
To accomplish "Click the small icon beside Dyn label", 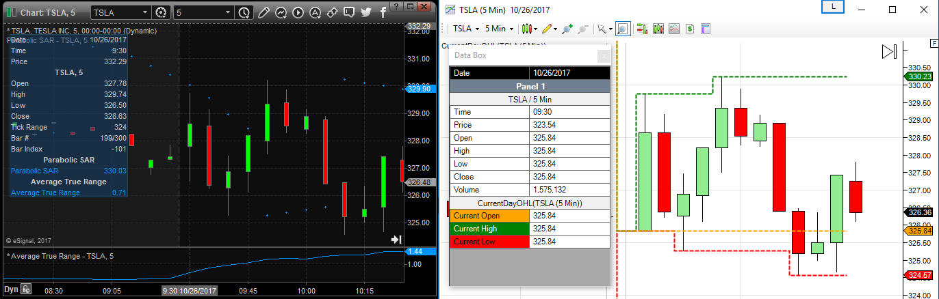I will (x=26, y=290).
